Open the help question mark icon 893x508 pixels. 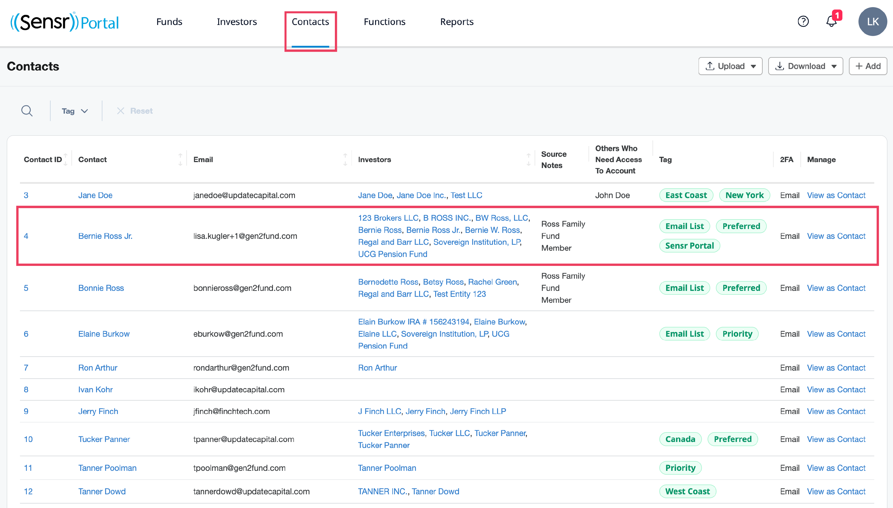[x=803, y=22]
